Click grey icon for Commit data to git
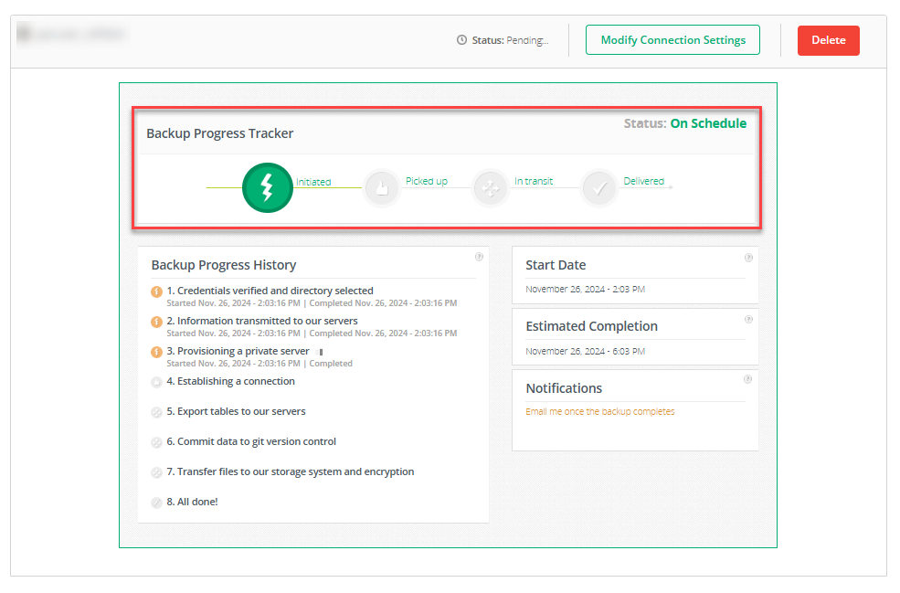The height and width of the screenshot is (593, 900). coord(156,442)
